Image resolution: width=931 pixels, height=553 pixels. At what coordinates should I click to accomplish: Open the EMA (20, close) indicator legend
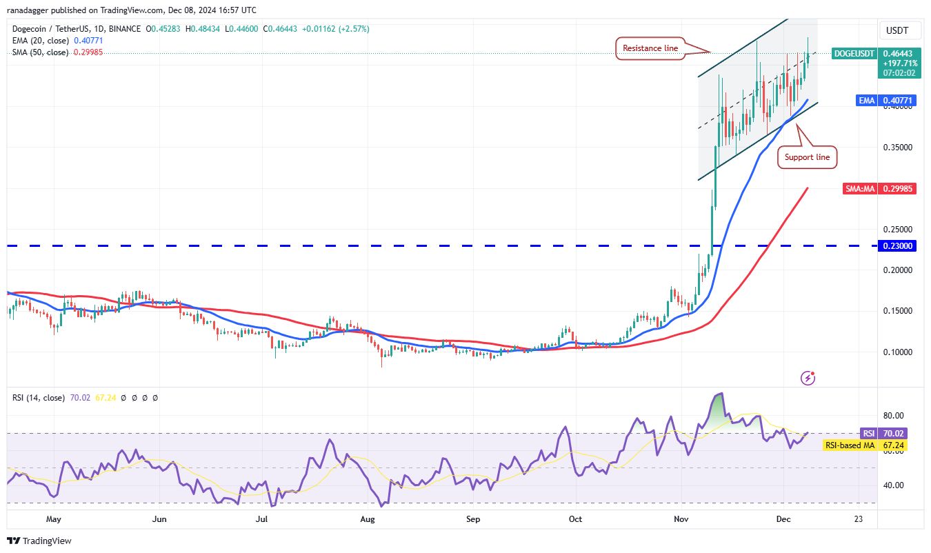click(x=39, y=41)
